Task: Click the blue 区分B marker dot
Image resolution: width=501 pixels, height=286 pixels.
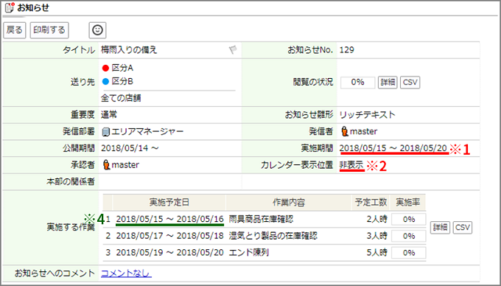Action: coord(105,82)
